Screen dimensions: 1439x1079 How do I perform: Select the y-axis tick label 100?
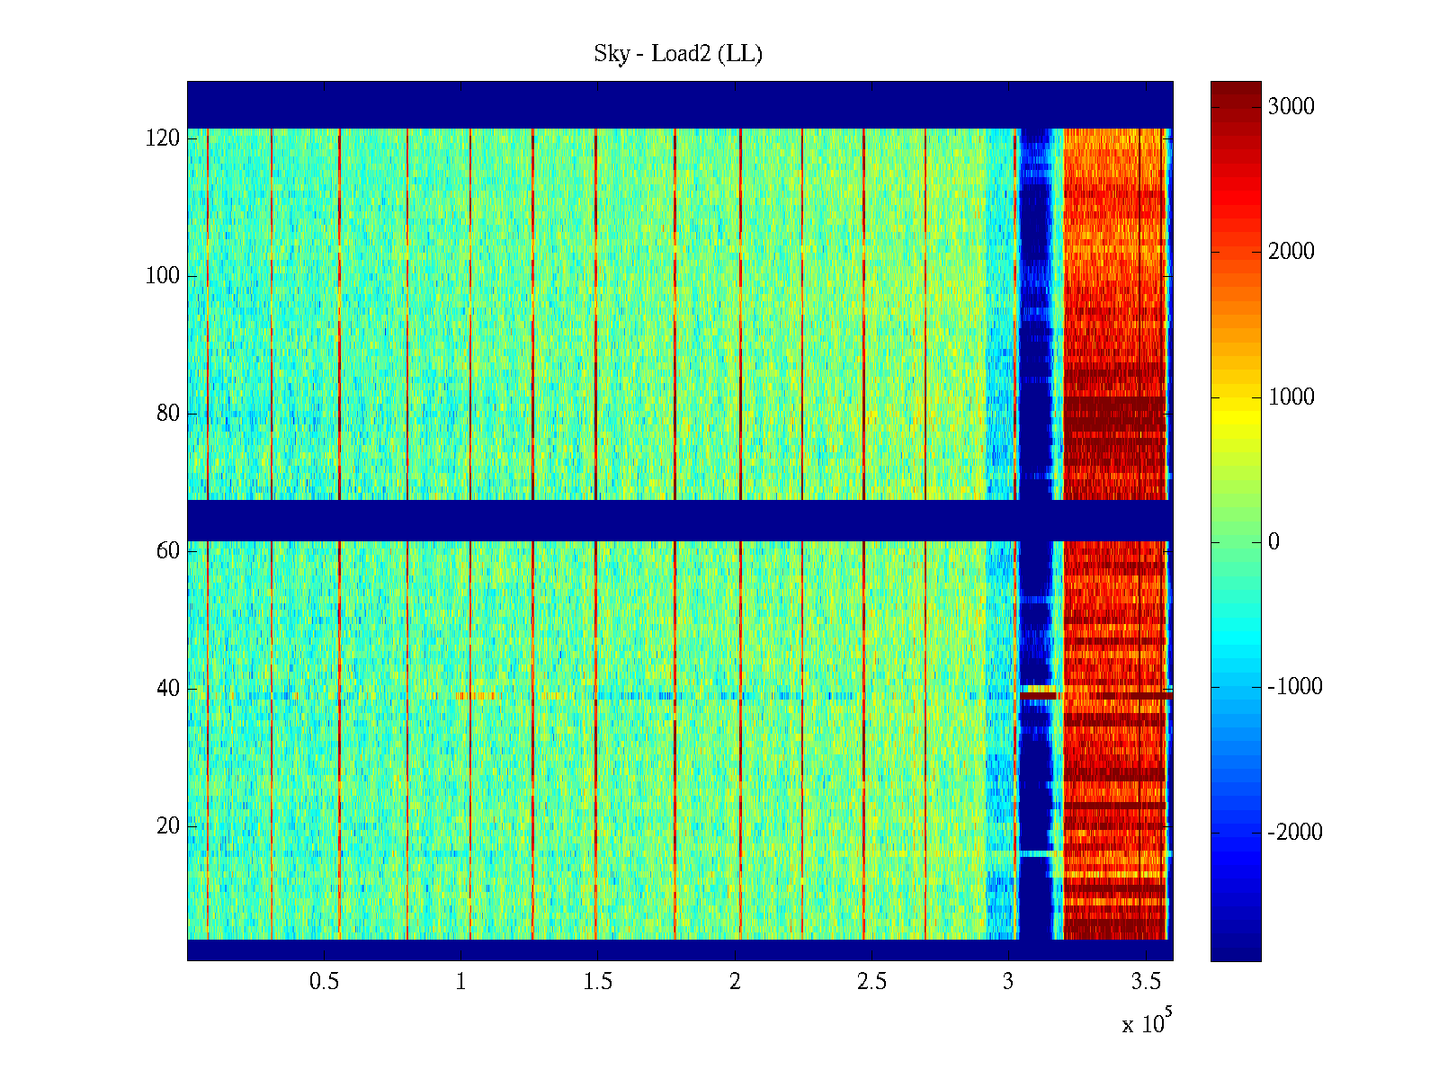[162, 276]
